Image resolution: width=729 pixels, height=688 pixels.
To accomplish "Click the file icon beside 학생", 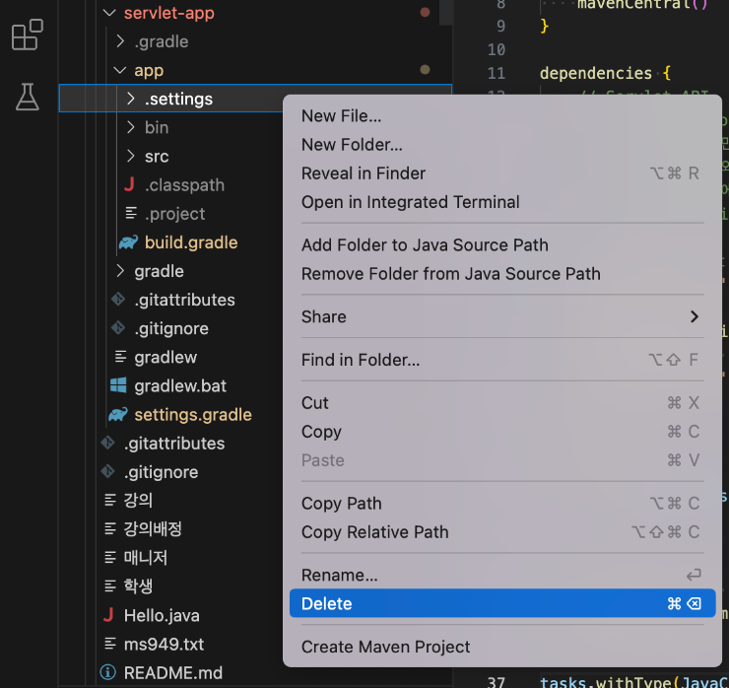I will click(110, 586).
